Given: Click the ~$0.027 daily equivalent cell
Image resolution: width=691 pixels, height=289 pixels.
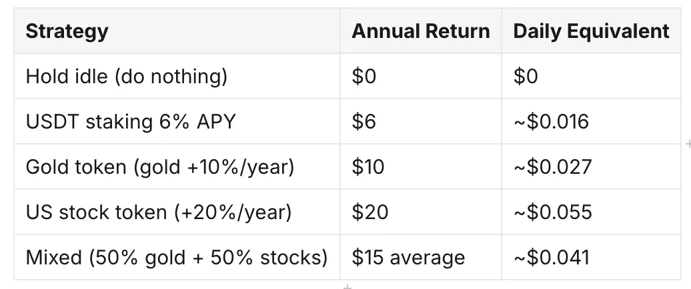Looking at the screenshot, I should 591,166.
